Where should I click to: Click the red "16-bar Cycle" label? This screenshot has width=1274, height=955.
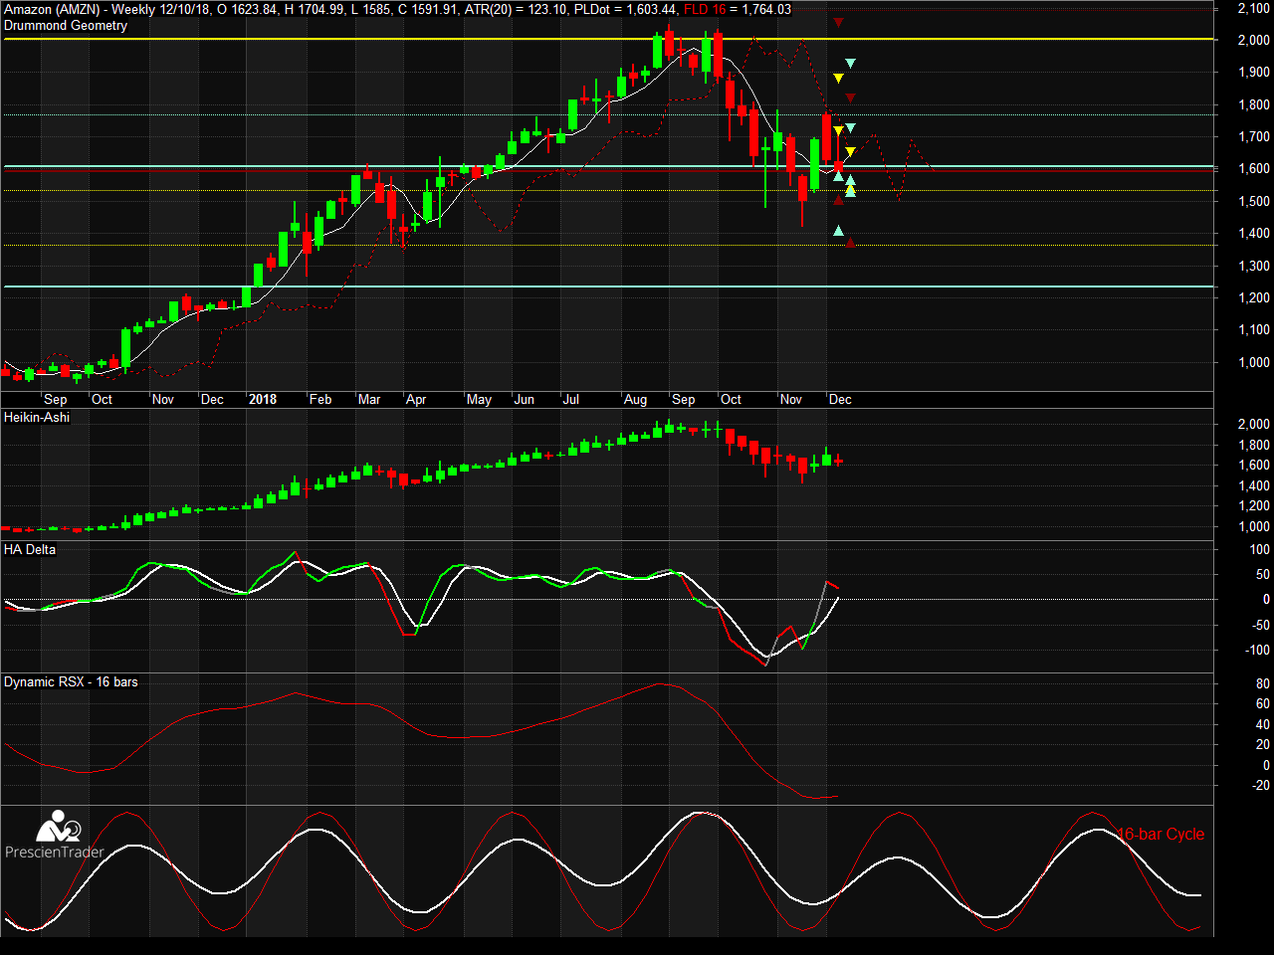(x=1161, y=835)
